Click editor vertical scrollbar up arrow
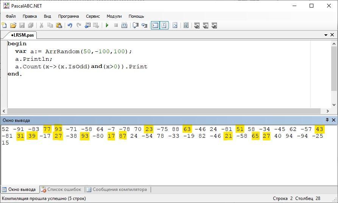The height and width of the screenshot is (203, 338). tap(334, 44)
